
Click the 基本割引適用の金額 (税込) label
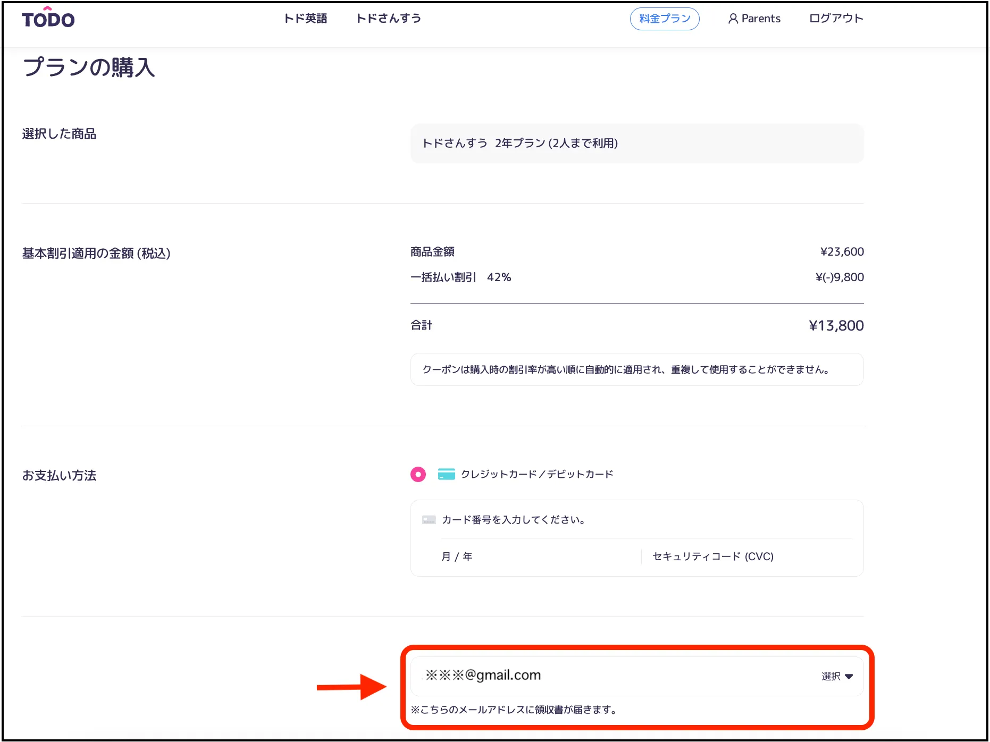[96, 253]
